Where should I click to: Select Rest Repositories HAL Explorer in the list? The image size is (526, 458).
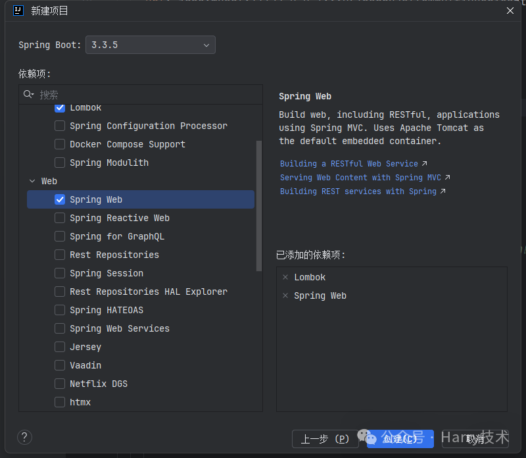(148, 292)
